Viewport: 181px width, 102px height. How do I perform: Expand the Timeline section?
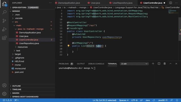coord(32,90)
